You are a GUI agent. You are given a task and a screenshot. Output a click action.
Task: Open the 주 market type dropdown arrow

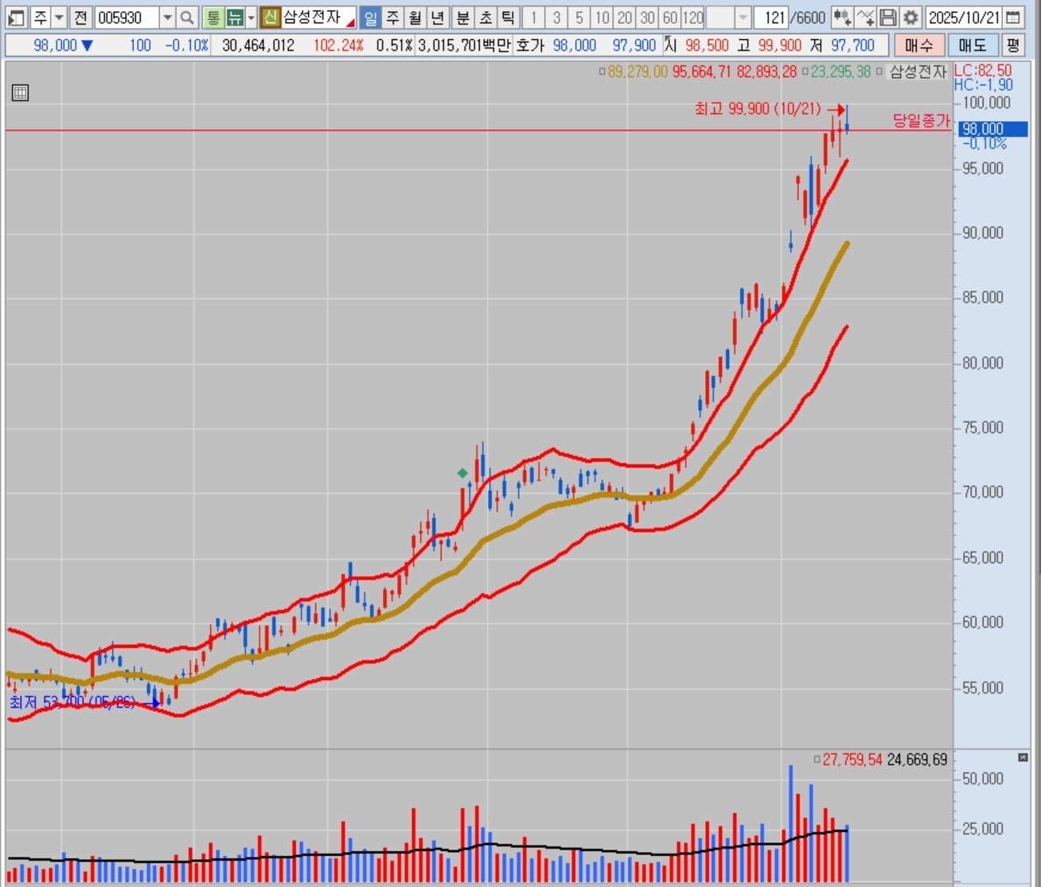click(x=59, y=18)
